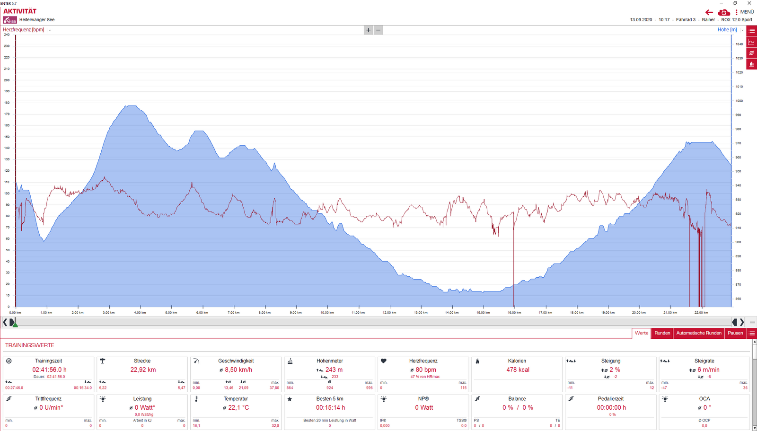Zoom in the chart with plus button
Screen dimensions: 757x431
point(368,30)
